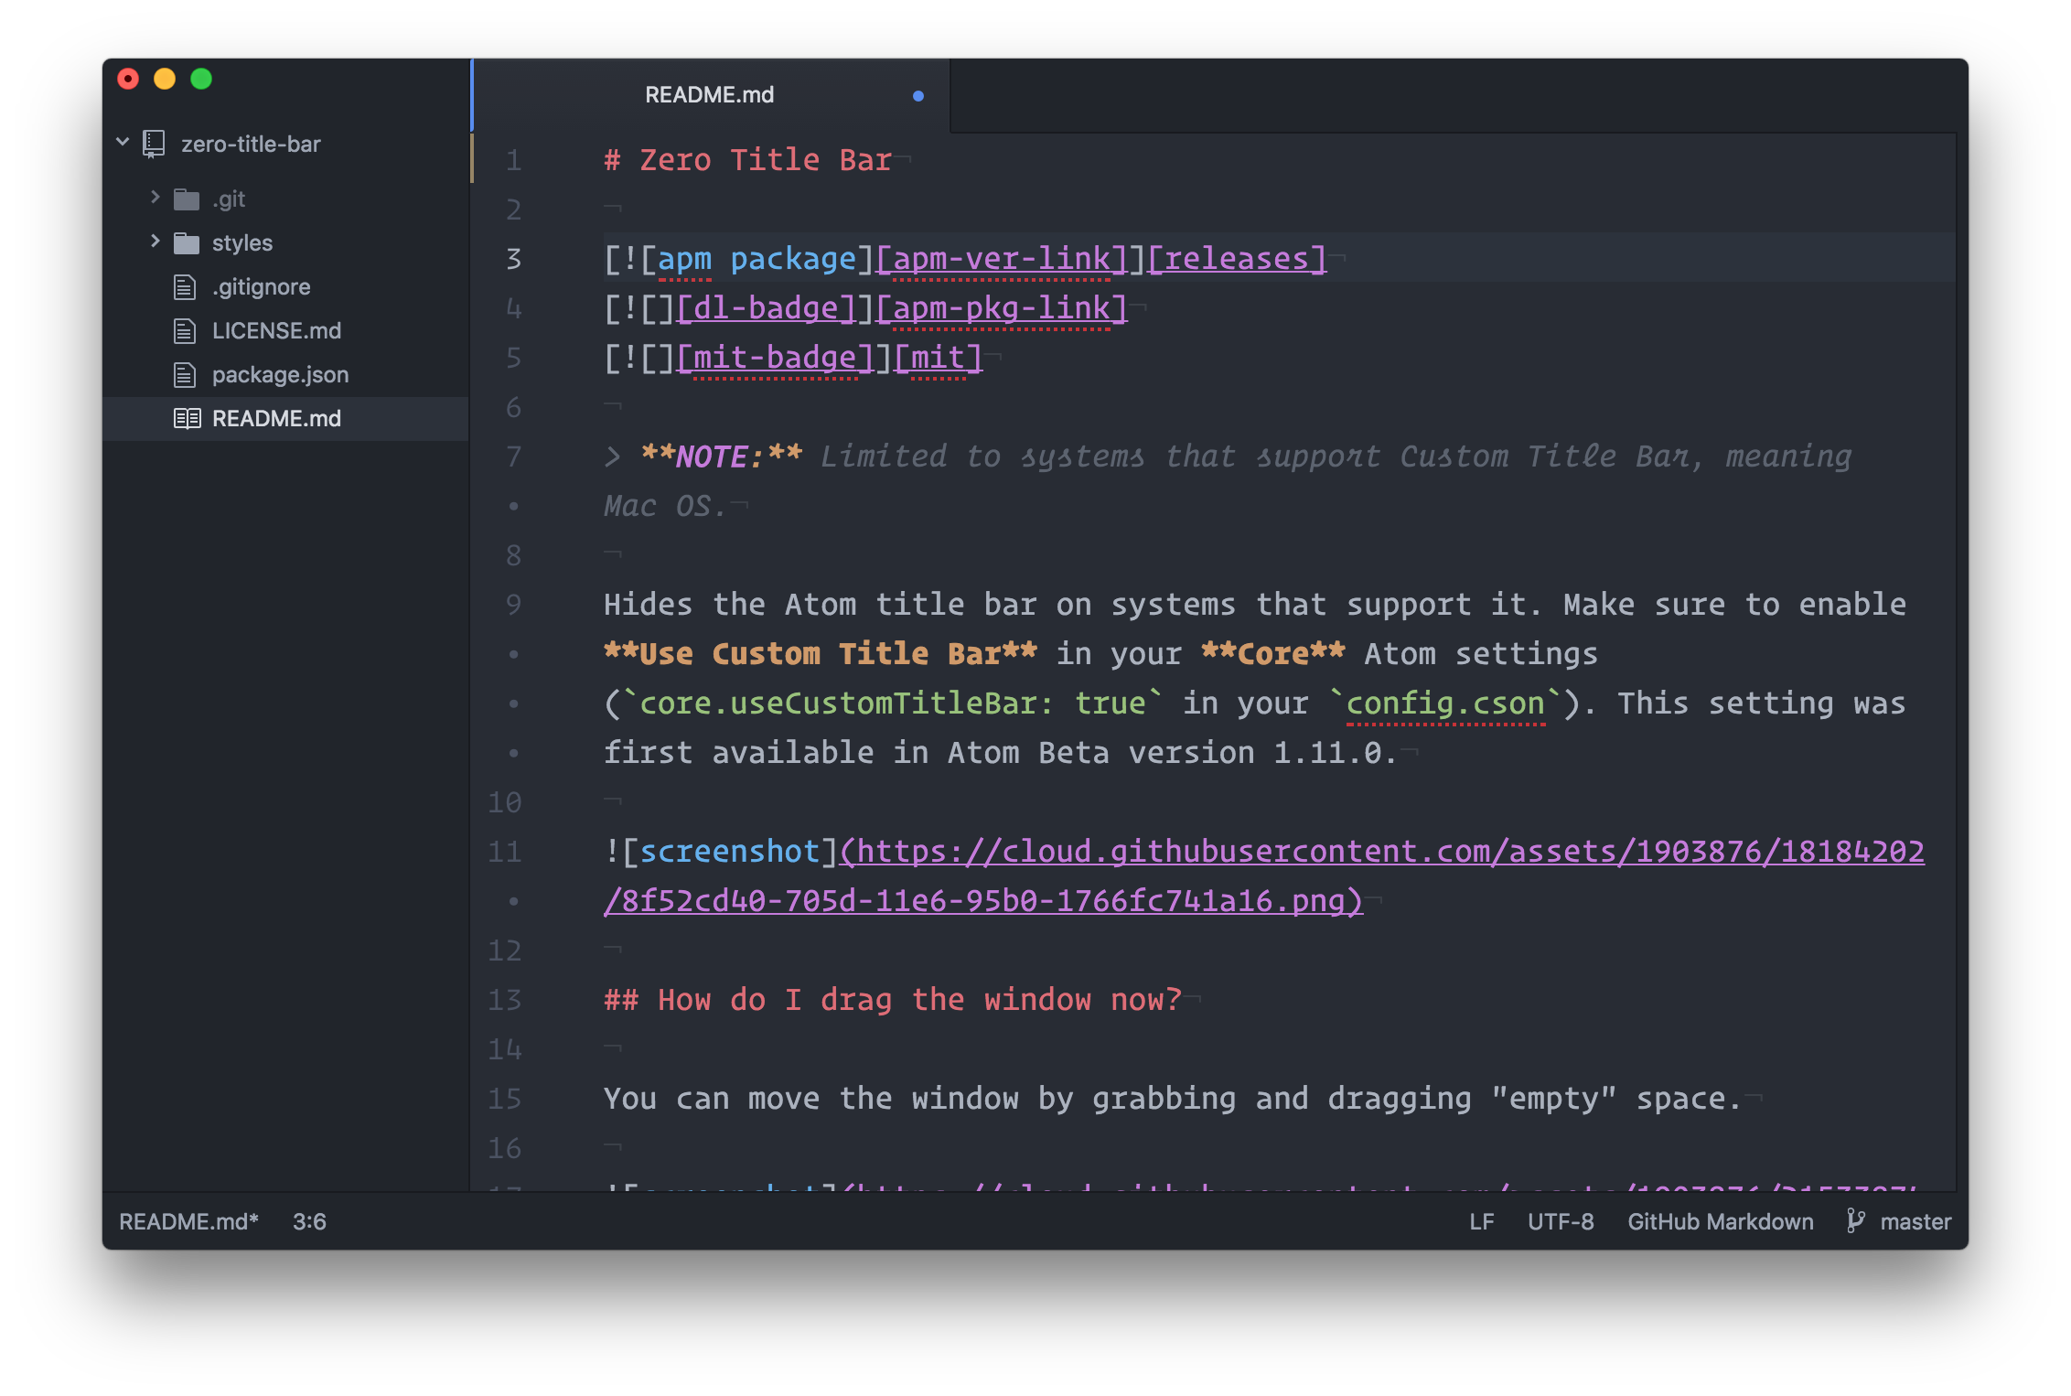Viewport: 2071px width, 1396px height.
Task: Click the [dl-badge] reference link
Action: (x=767, y=308)
